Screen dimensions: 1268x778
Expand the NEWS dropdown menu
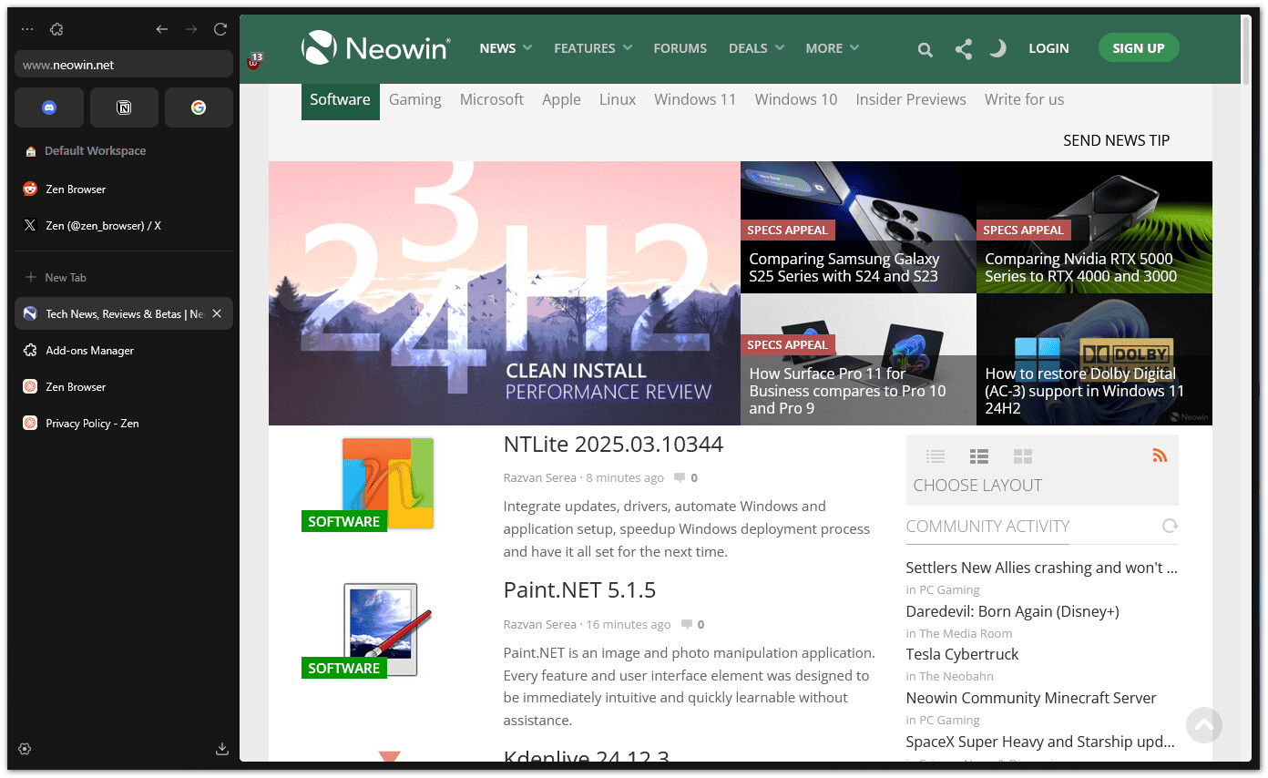tap(505, 48)
